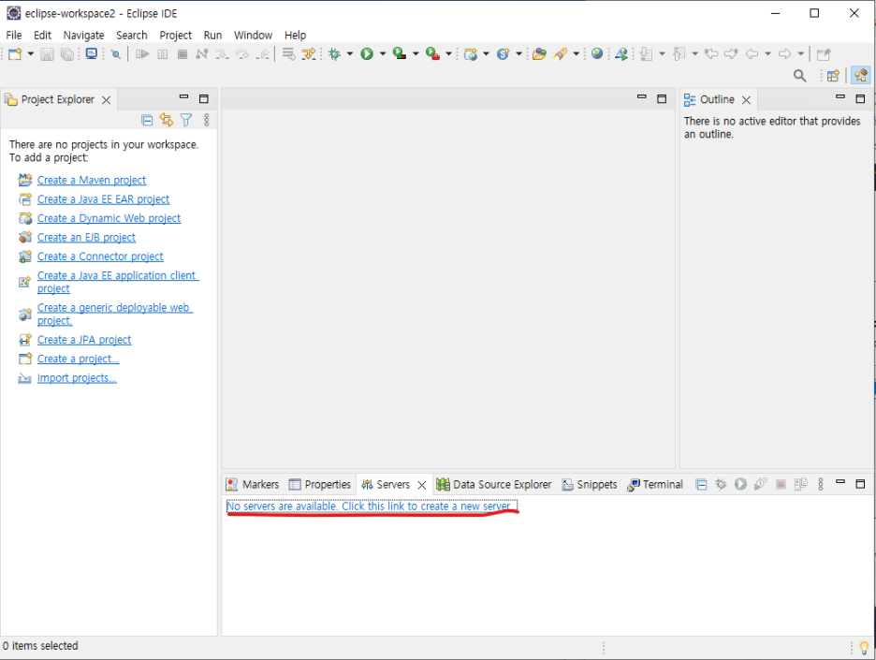Open the Help menu

pos(295,36)
